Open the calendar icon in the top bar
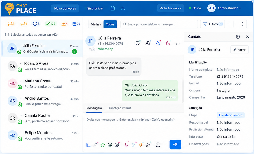Screen dimensions: 254x154 pos(113,8)
